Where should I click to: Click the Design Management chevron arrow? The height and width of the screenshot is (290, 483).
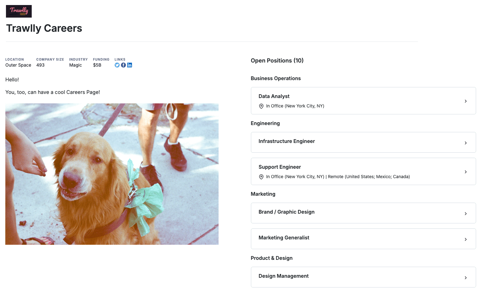pyautogui.click(x=465, y=278)
